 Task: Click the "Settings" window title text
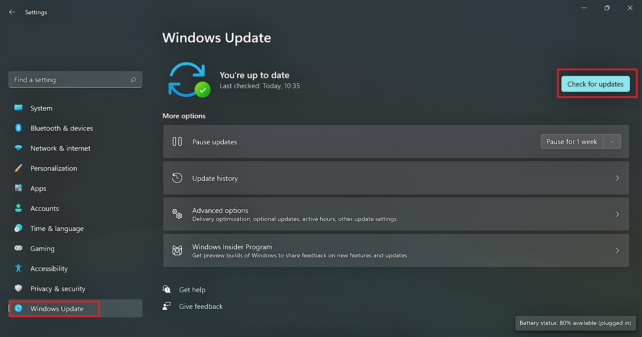point(36,12)
